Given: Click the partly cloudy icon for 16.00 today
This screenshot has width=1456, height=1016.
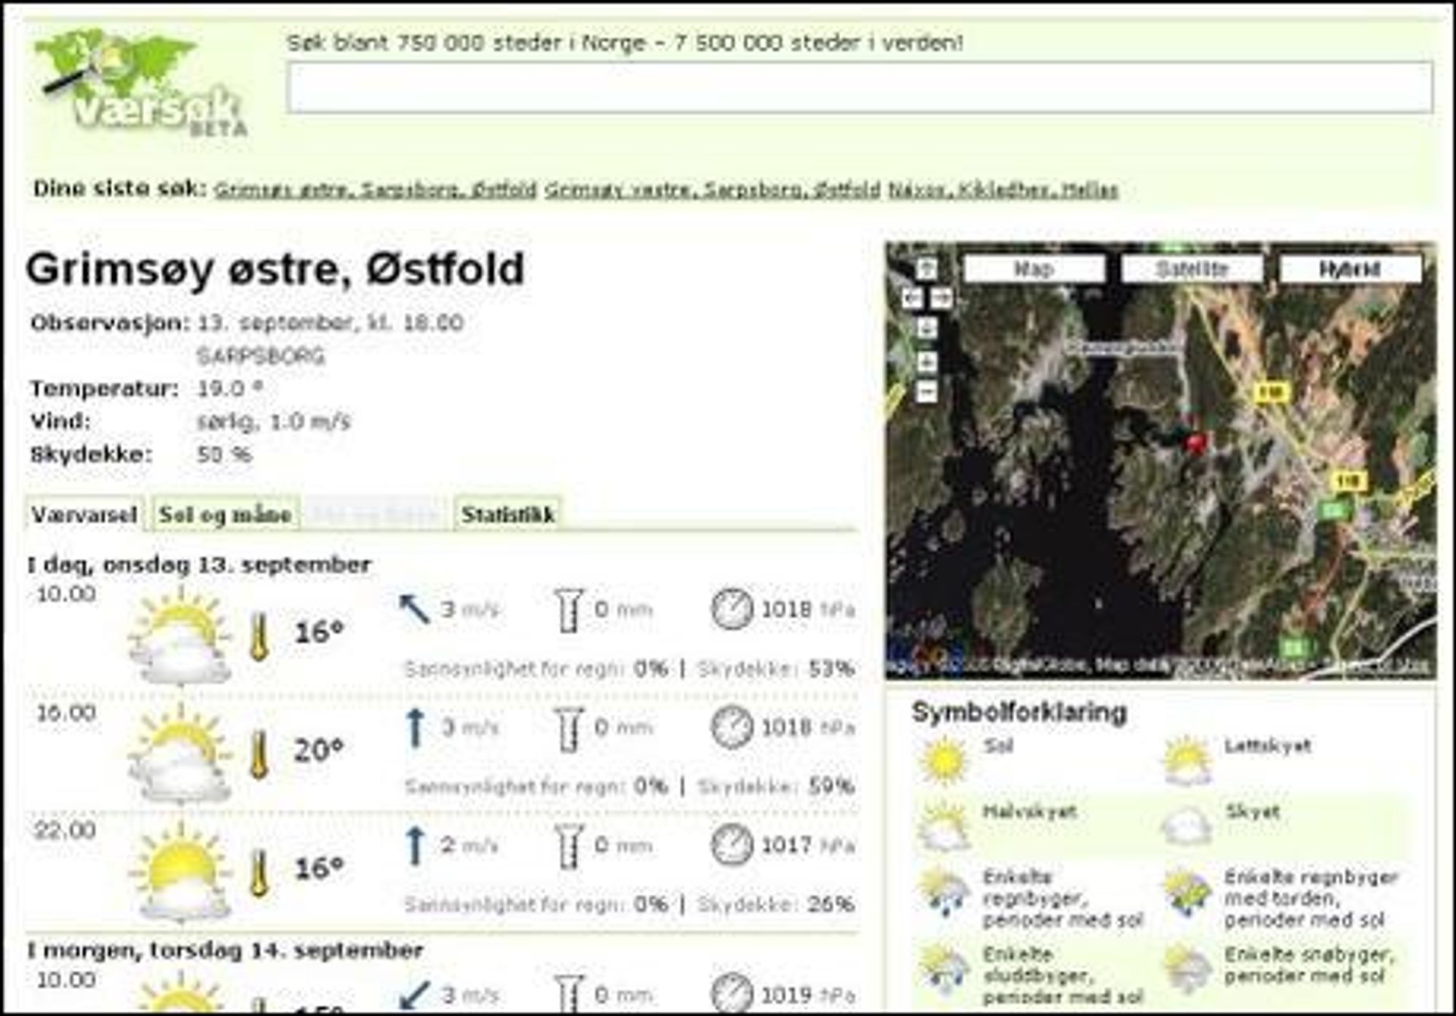Looking at the screenshot, I should coord(180,755).
